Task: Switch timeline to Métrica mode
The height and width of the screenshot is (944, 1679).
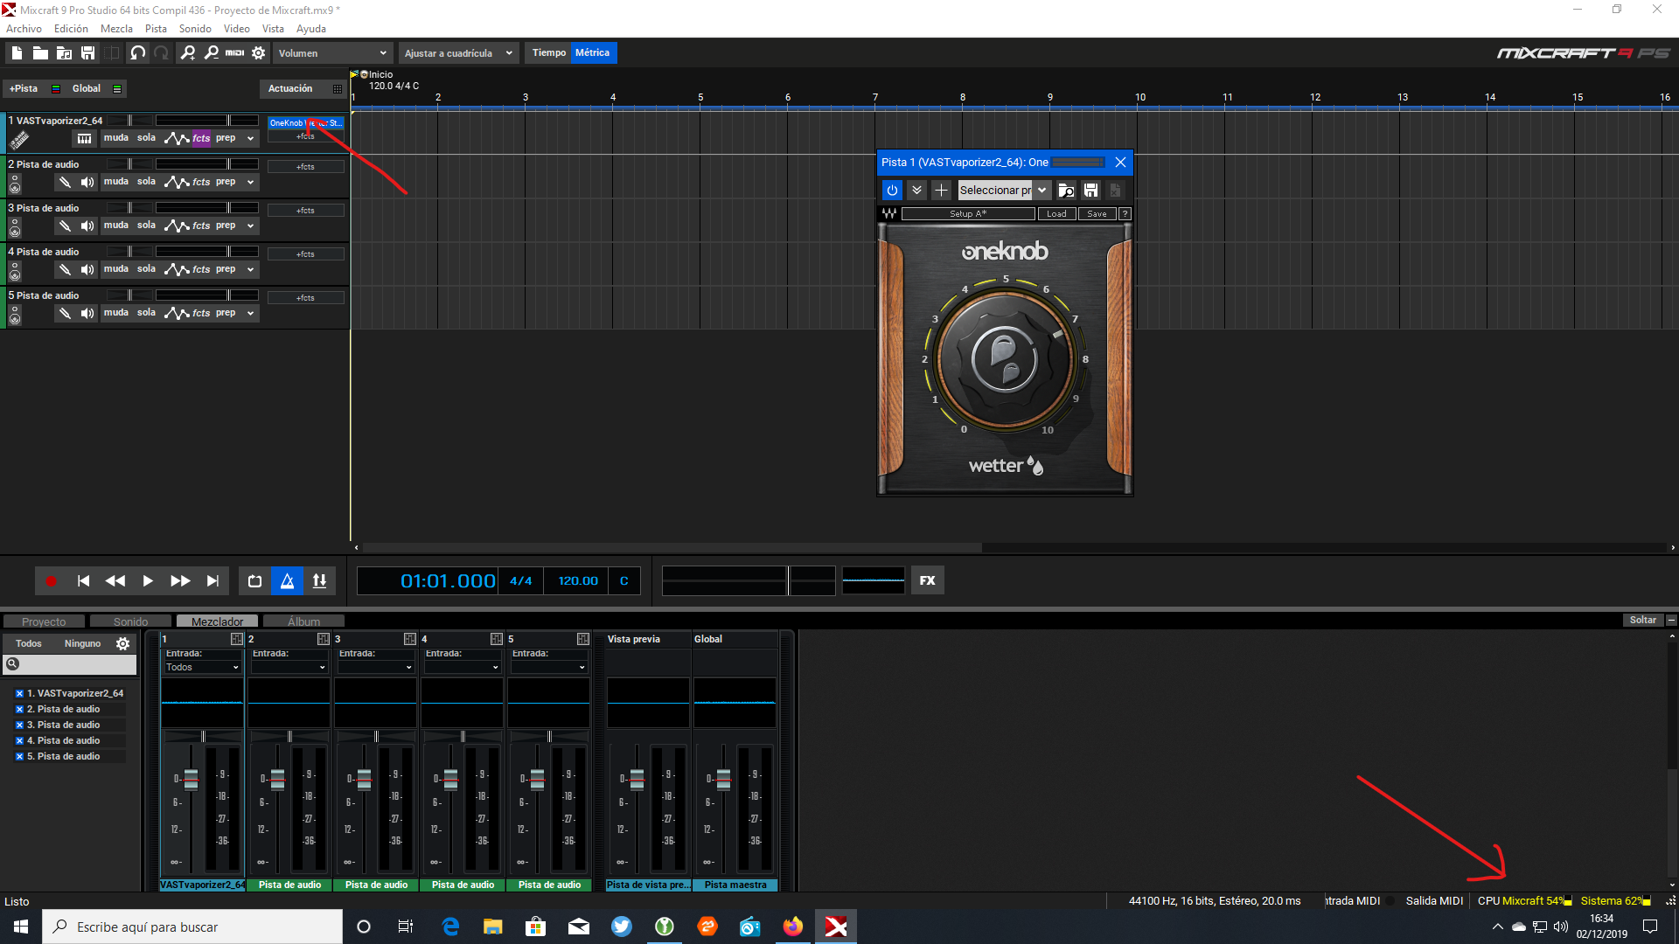Action: coord(593,53)
